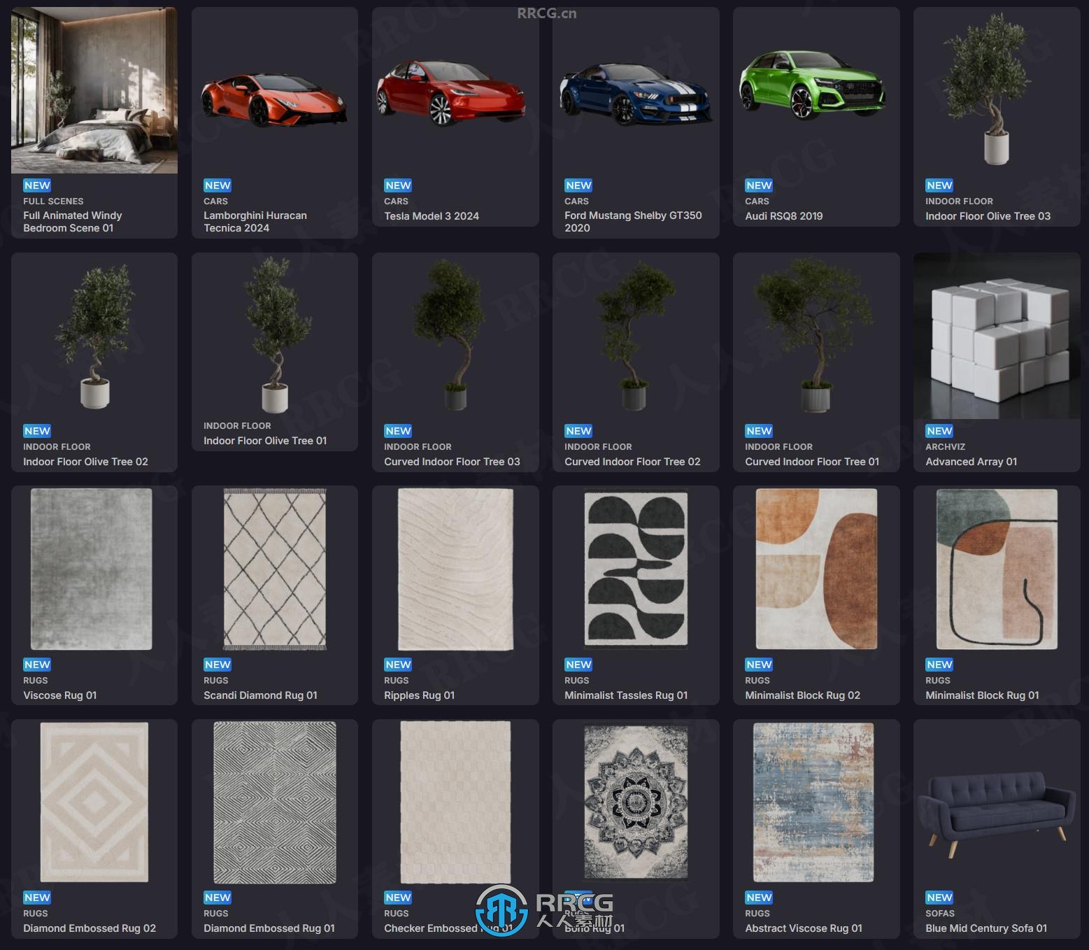Click the 'Minimalist Tassles Rug 01' title

pyautogui.click(x=626, y=695)
